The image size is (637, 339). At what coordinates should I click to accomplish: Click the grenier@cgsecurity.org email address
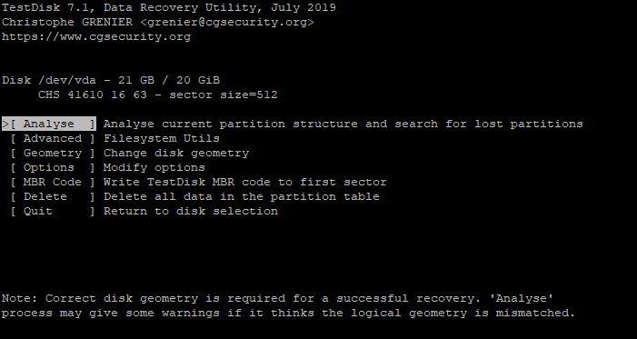226,22
